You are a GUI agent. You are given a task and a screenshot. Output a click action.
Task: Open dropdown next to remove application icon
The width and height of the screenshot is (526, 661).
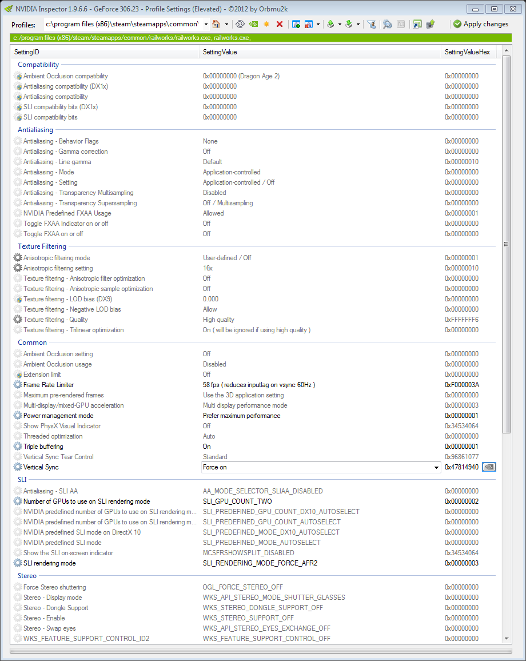tap(318, 24)
